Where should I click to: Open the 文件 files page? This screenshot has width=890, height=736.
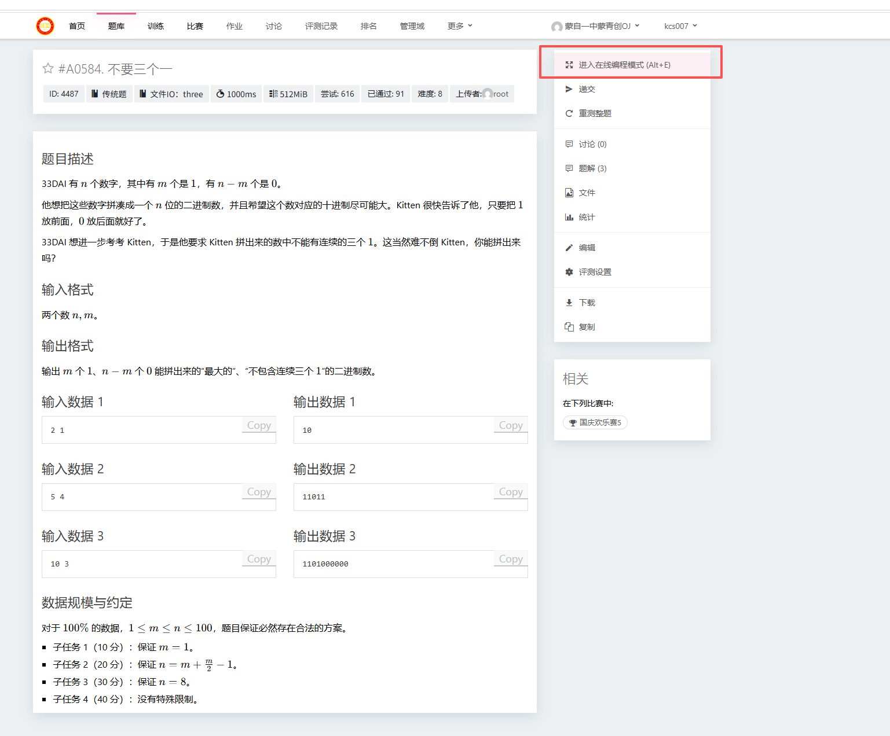(587, 193)
